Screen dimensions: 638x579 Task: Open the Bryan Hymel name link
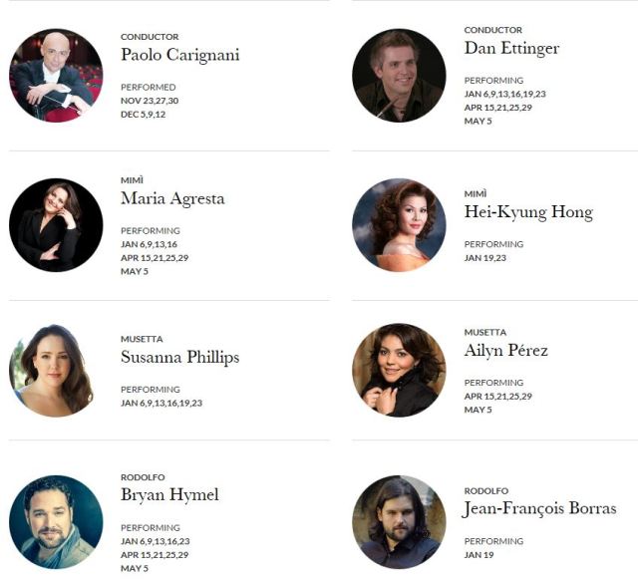169,495
